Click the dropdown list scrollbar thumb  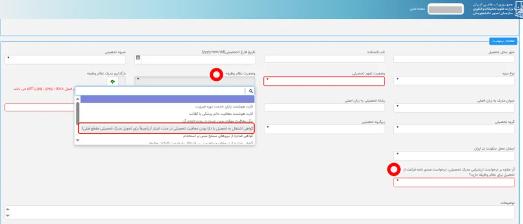click(x=78, y=113)
